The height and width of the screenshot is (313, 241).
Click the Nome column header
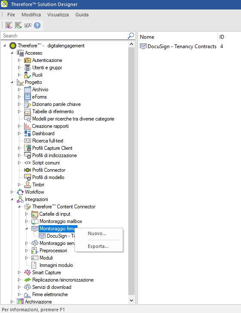178,37
